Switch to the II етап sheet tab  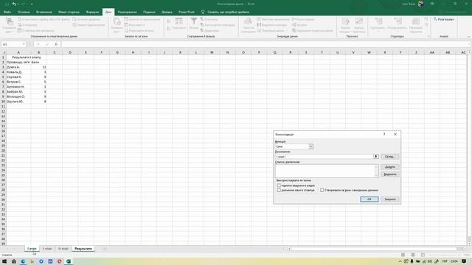click(x=47, y=249)
